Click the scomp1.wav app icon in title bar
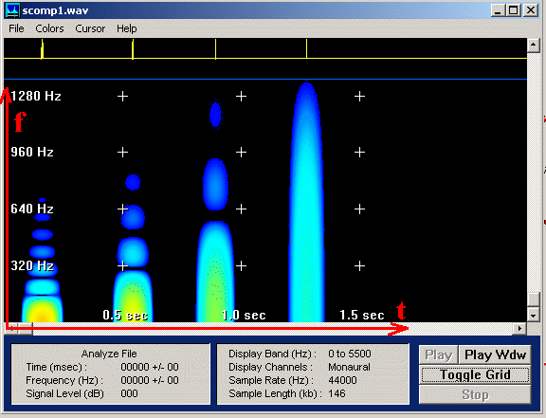546x418 pixels. [13, 10]
